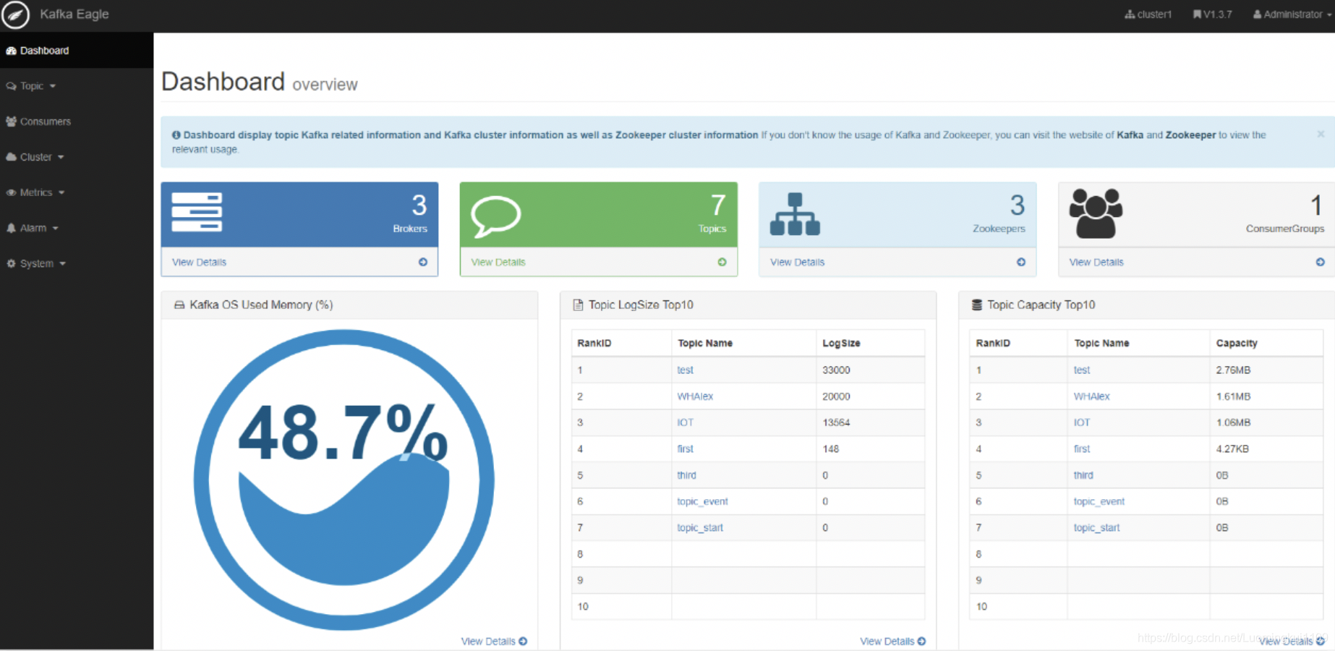Click the arrow icon on ConsumerGroups card
This screenshot has width=1335, height=651.
[1321, 263]
